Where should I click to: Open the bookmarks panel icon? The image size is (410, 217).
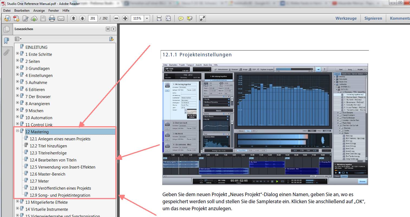6,41
